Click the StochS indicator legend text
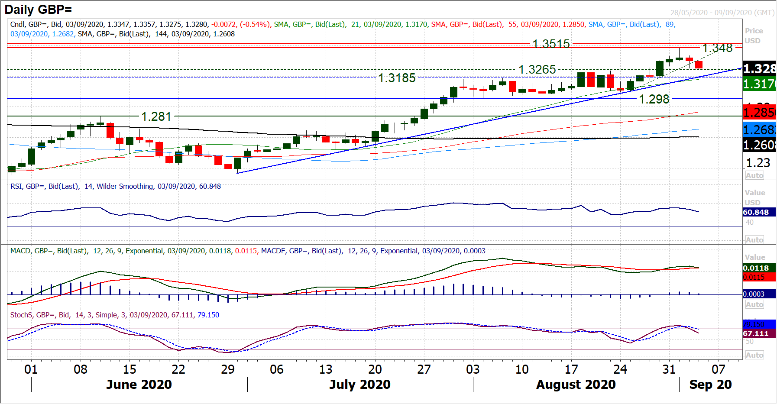Screen dimensions: 777x404 click(115, 315)
